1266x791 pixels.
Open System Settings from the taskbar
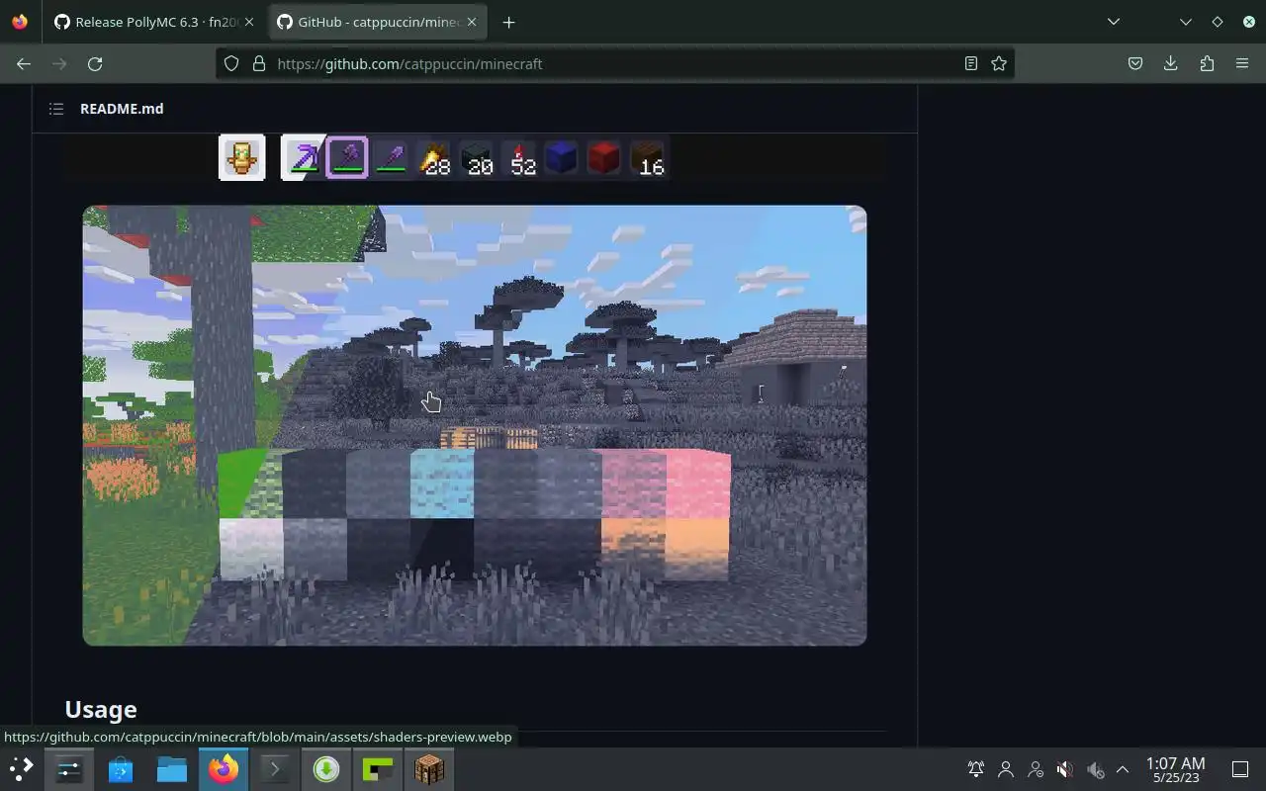tap(69, 768)
